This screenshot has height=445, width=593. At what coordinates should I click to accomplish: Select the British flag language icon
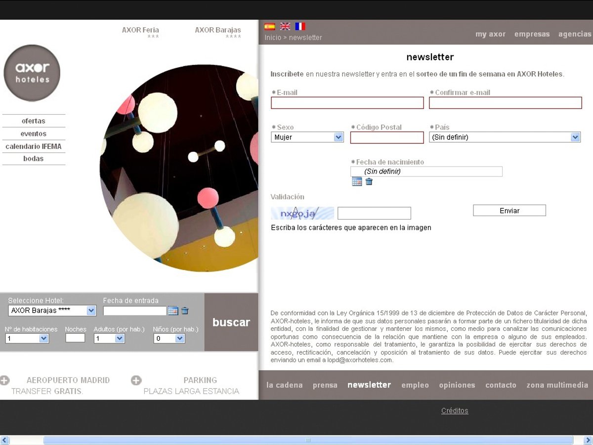pyautogui.click(x=285, y=27)
